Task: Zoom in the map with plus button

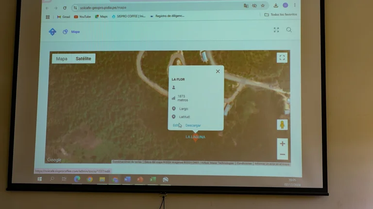Action: coord(282,144)
